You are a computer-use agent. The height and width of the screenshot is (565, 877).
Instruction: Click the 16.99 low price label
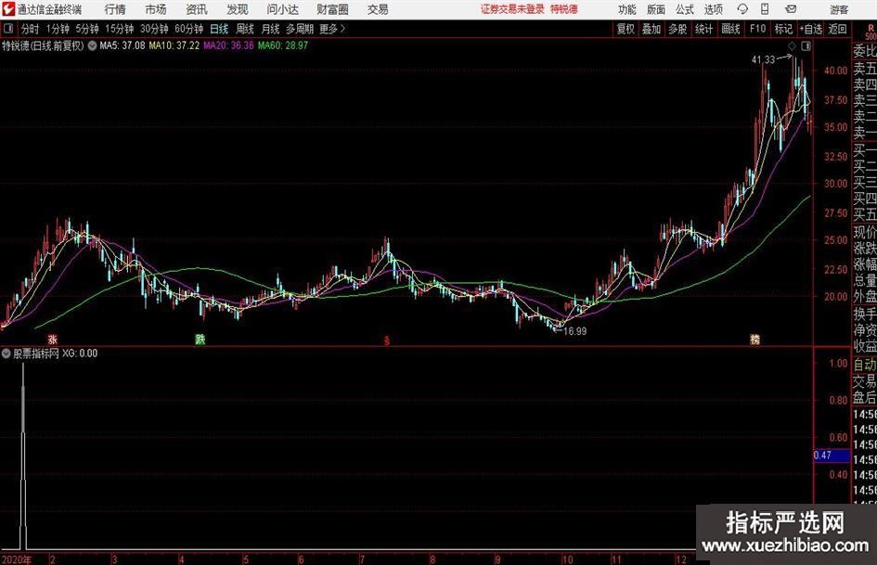(x=575, y=331)
